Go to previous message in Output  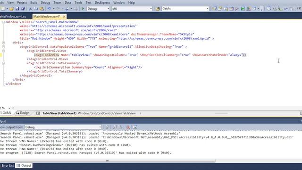[115, 127]
